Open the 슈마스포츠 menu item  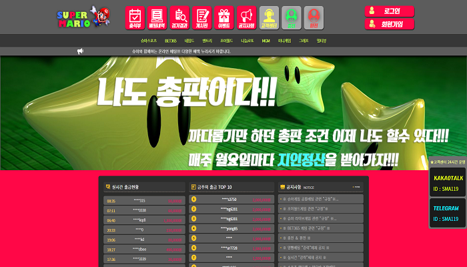point(149,41)
